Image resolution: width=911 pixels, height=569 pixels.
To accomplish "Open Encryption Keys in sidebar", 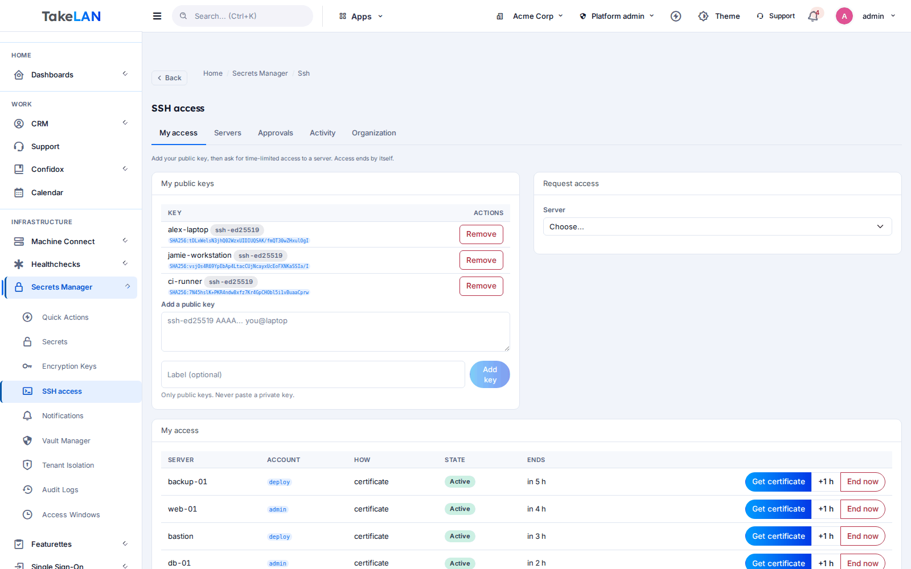I will pyautogui.click(x=69, y=366).
